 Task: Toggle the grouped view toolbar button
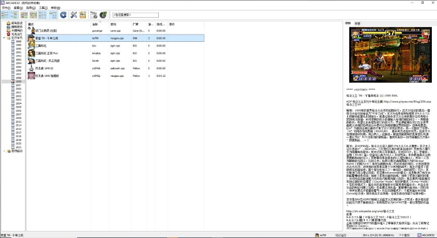(53, 15)
